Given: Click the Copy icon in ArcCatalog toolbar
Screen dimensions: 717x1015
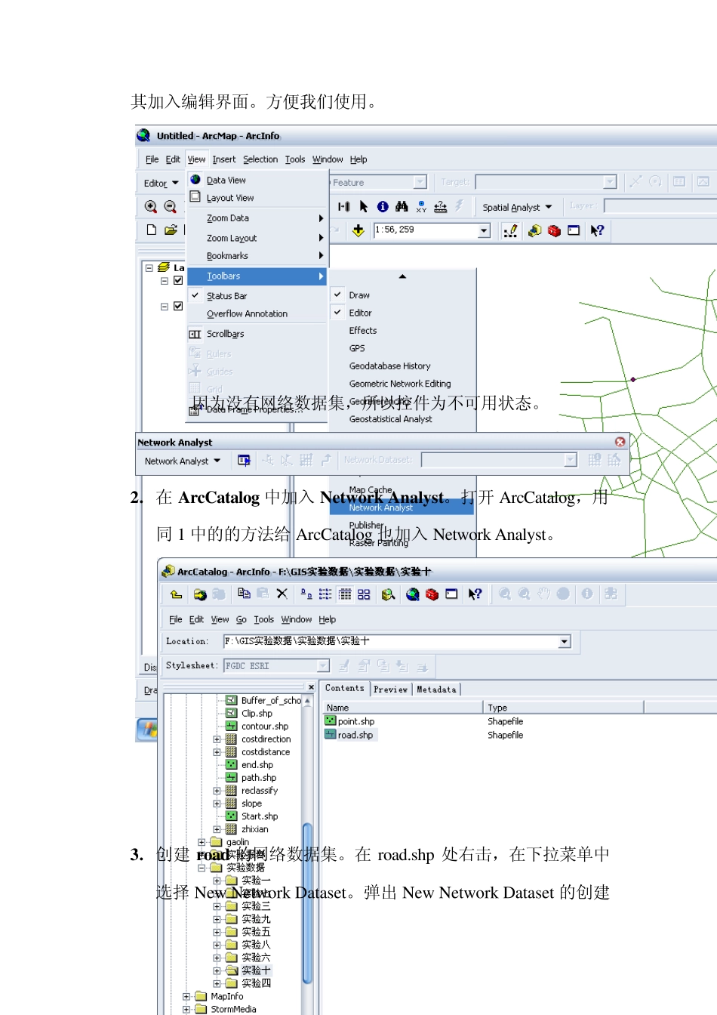Looking at the screenshot, I should click(244, 594).
